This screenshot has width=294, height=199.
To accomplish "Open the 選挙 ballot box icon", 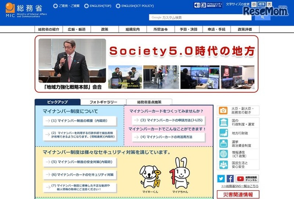I will [223, 144].
